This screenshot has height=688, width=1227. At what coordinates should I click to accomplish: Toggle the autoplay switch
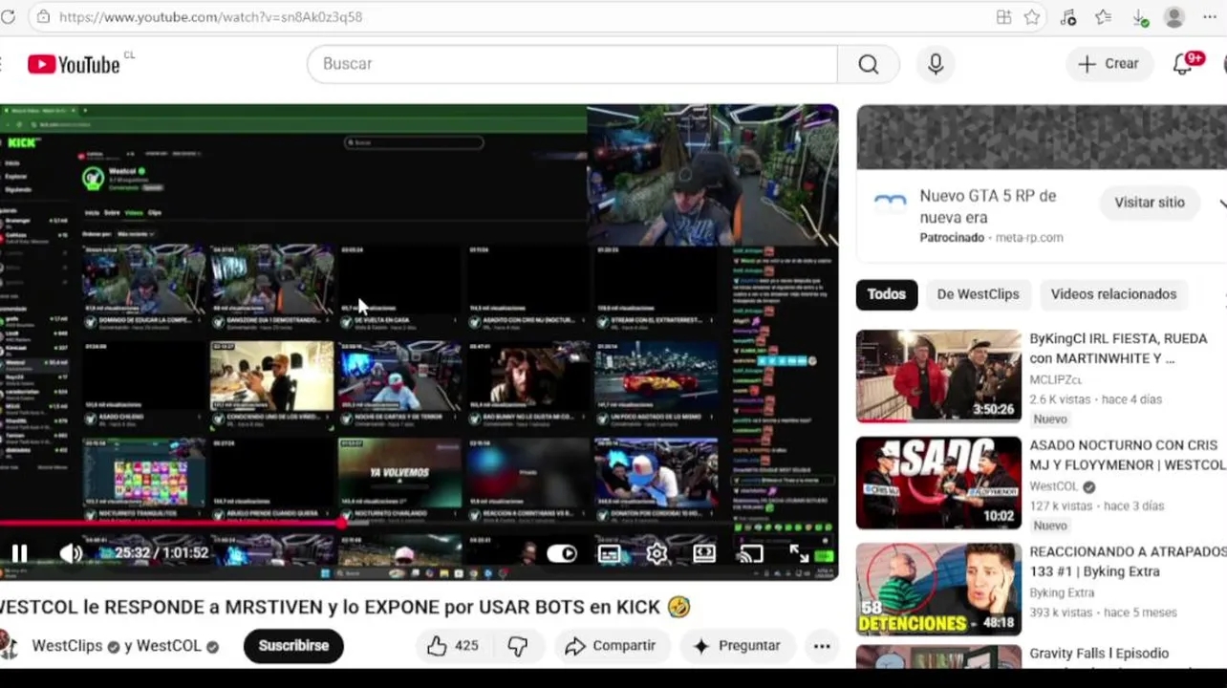[x=562, y=553]
